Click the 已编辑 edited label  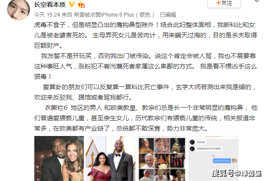click(x=168, y=15)
